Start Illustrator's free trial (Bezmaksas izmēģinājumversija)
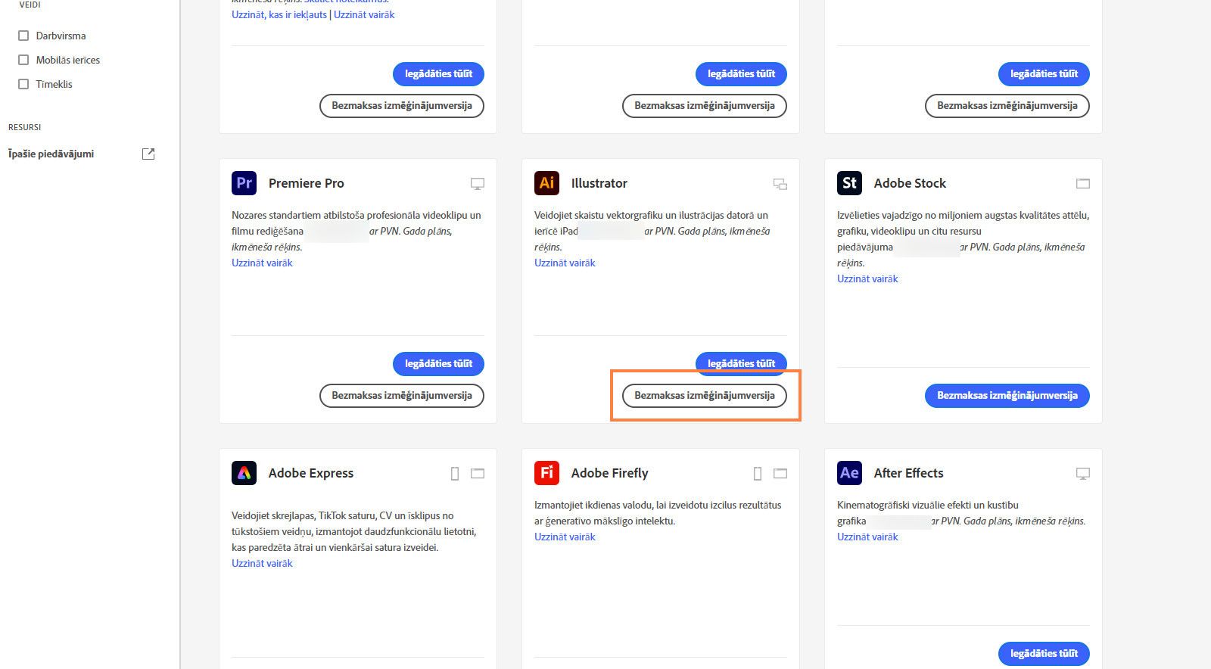 (x=704, y=396)
